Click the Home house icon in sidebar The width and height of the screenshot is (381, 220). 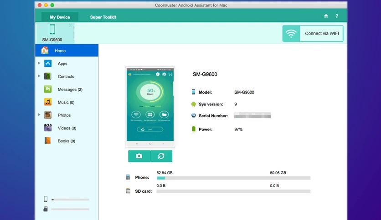(45, 50)
